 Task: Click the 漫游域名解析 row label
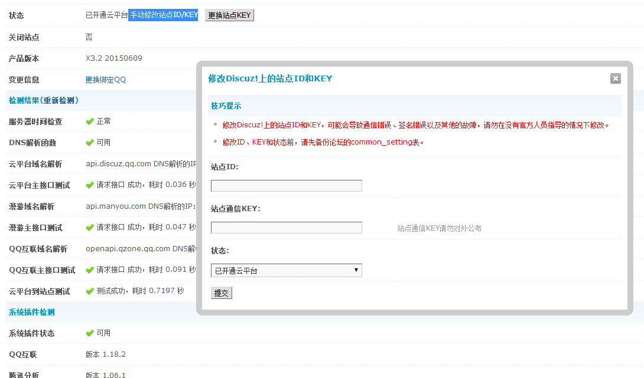pyautogui.click(x=32, y=206)
